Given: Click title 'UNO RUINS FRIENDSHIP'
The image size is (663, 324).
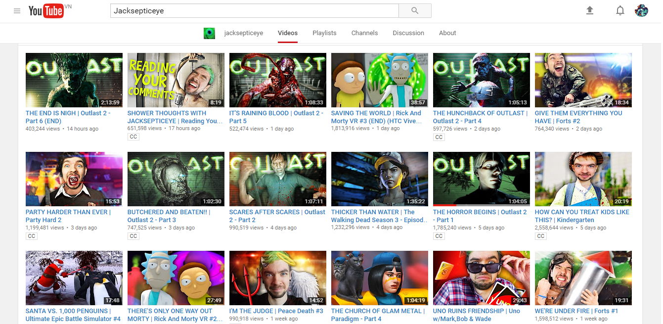Looking at the screenshot, I should coord(477,315).
